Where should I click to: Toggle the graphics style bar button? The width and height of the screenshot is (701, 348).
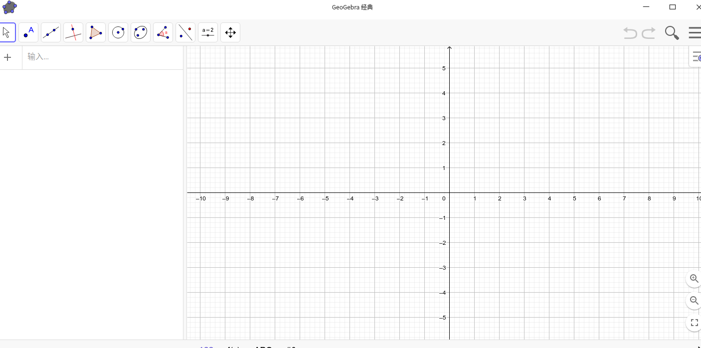click(696, 57)
